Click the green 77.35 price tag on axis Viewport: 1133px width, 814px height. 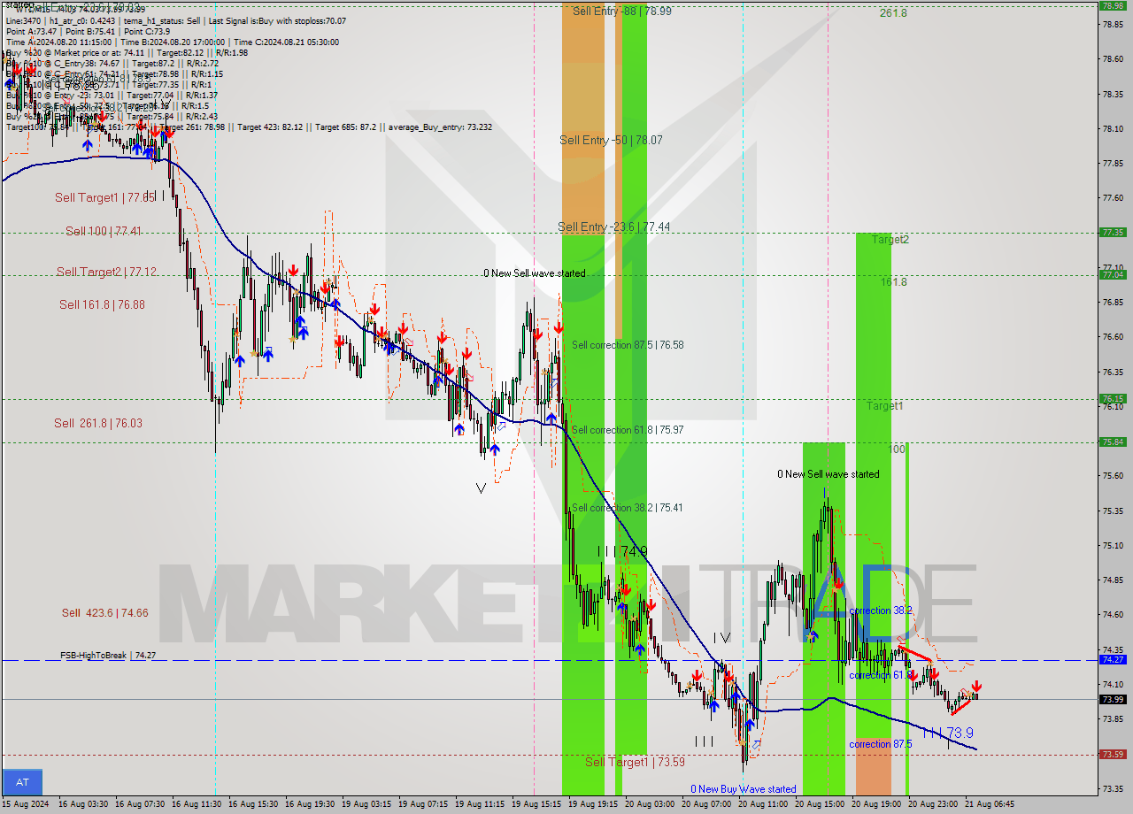1112,233
